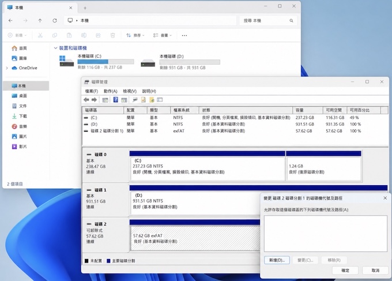This screenshot has height=281, width=392.
Task: Select the 1.24 GB recovery partition block
Action: 323,166
